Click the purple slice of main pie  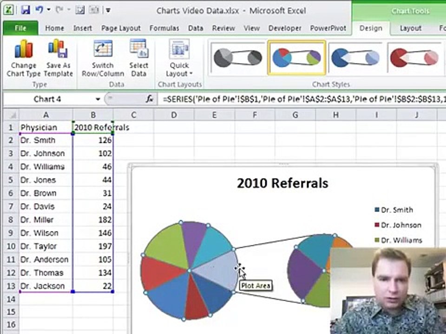pyautogui.click(x=193, y=241)
